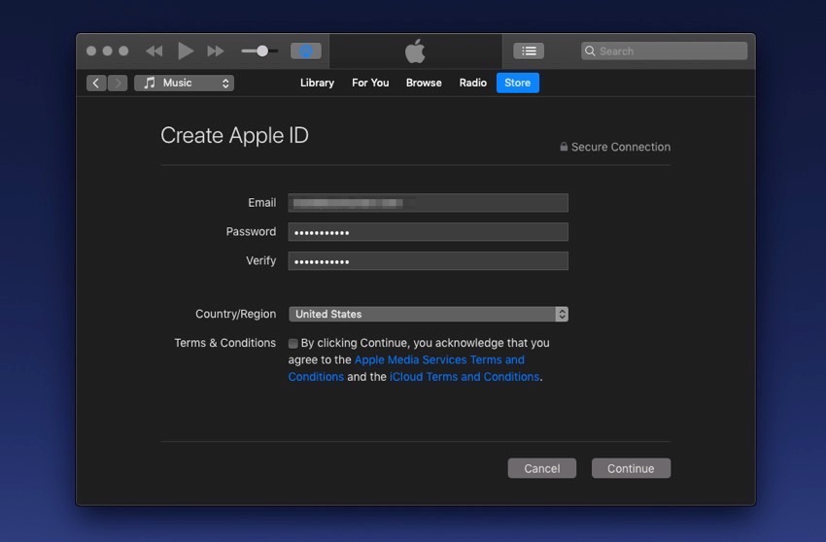Click the music note icon in picker
Image resolution: width=826 pixels, height=542 pixels.
click(x=150, y=83)
